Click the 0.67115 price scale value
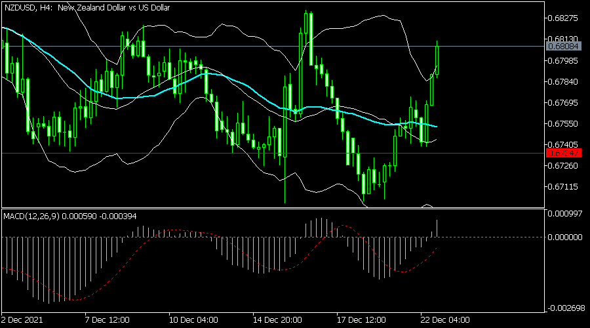Image resolution: width=590 pixels, height=328 pixels. (x=563, y=187)
